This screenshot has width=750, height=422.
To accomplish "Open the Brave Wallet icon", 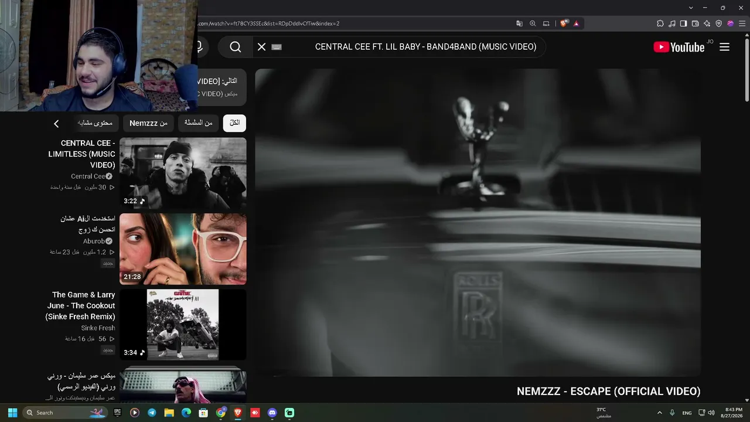I will [696, 23].
